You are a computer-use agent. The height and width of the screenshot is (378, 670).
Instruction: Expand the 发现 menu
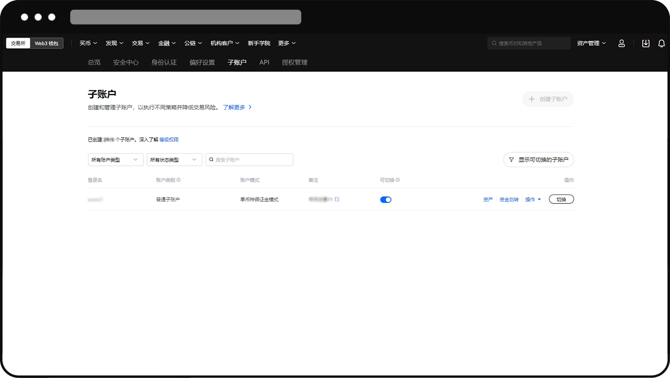pos(114,43)
